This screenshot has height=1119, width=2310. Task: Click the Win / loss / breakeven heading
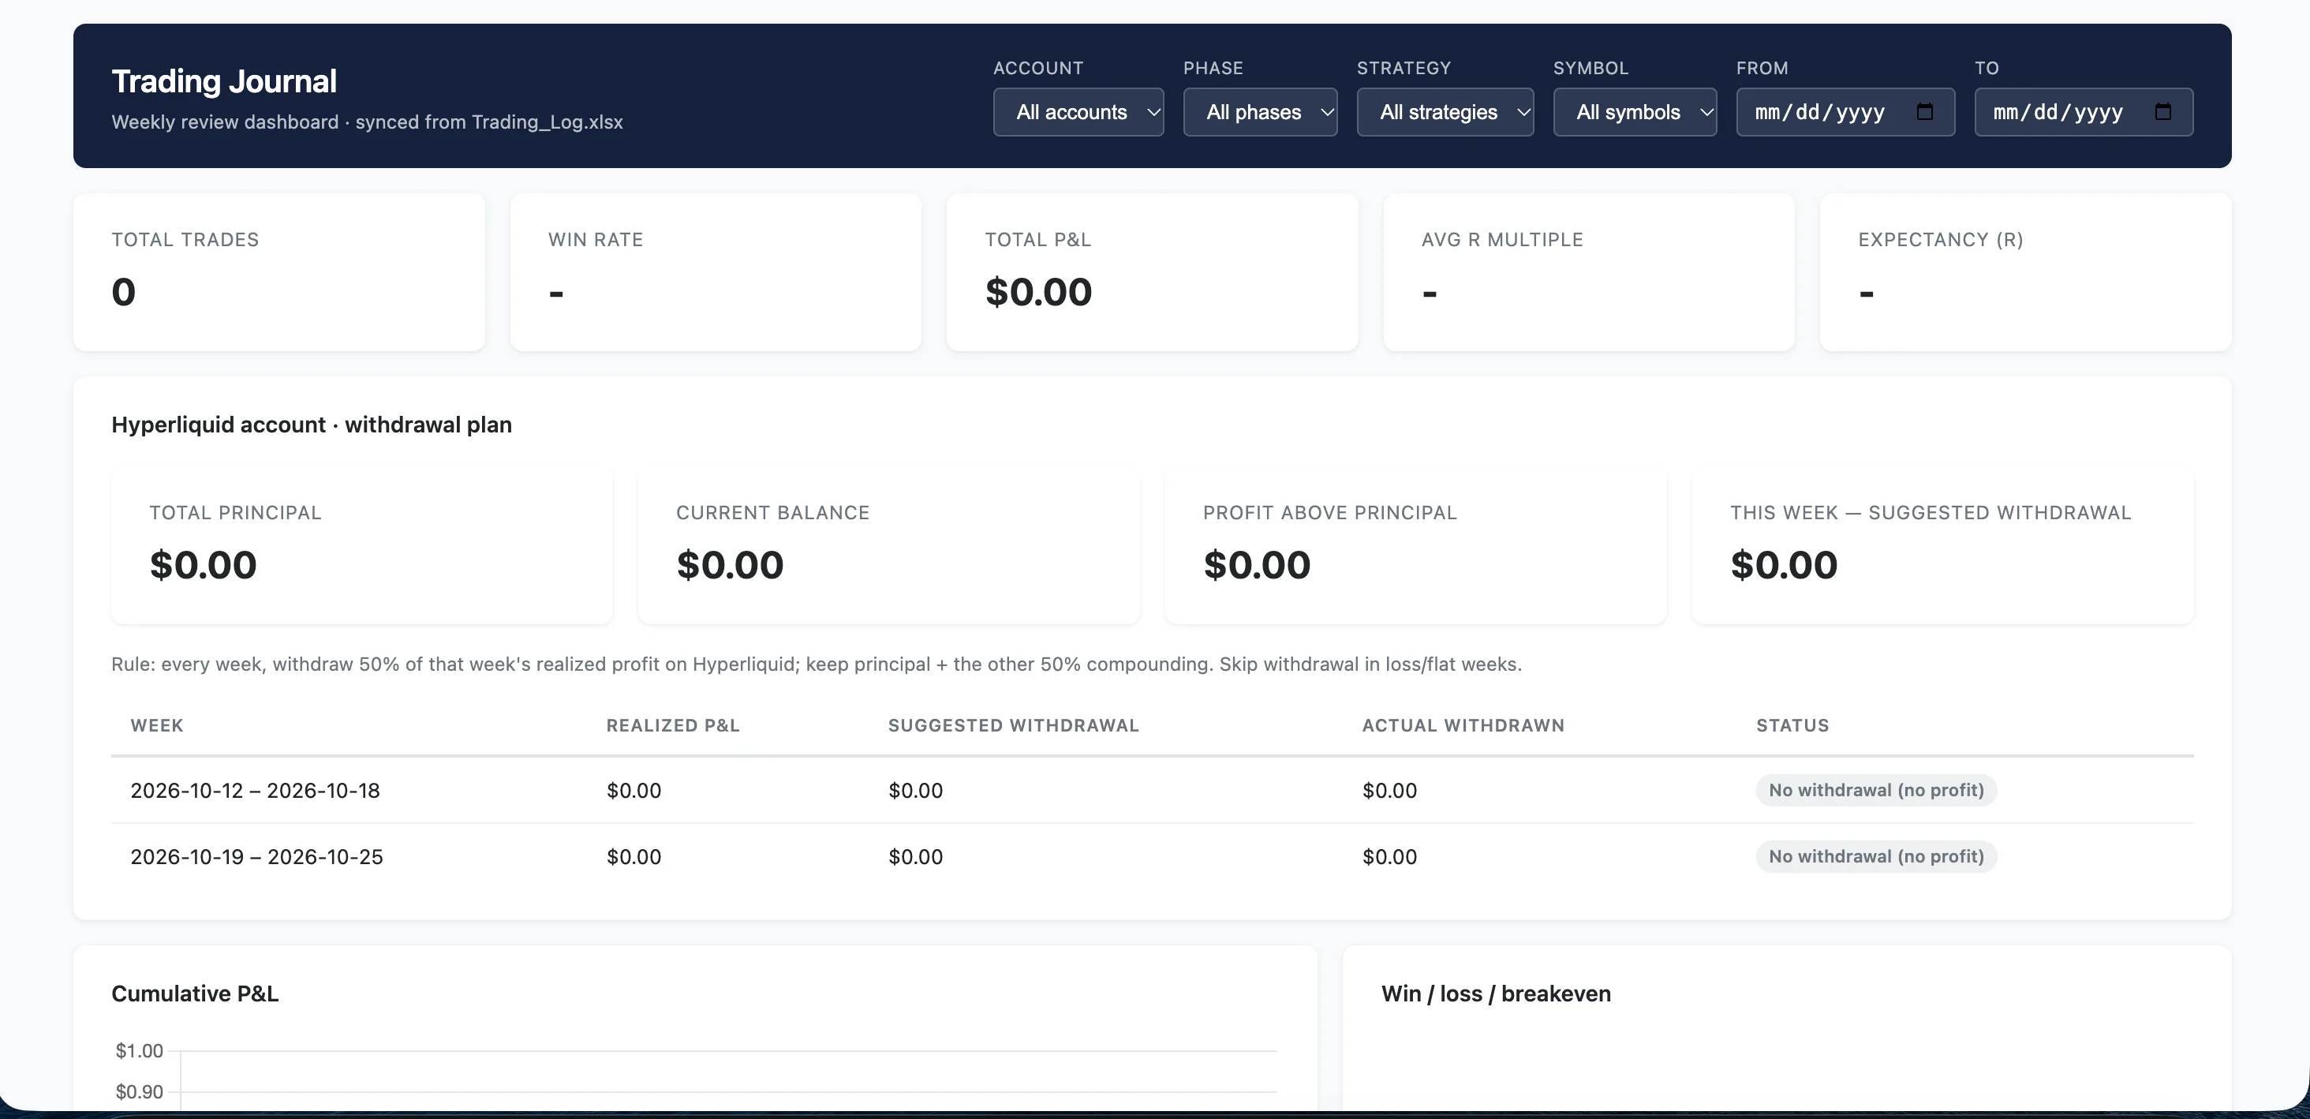(x=1496, y=994)
